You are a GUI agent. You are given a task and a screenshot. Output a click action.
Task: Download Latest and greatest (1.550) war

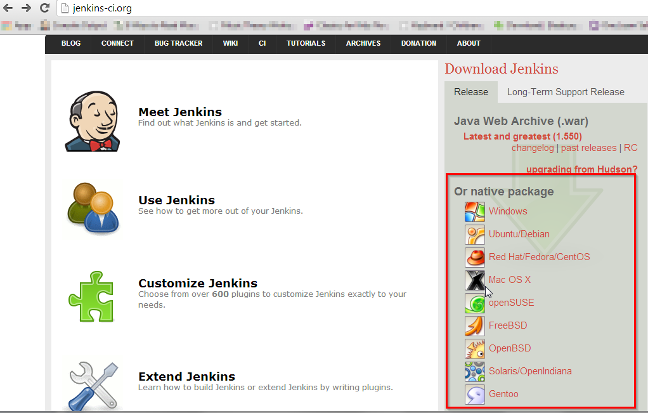(522, 136)
